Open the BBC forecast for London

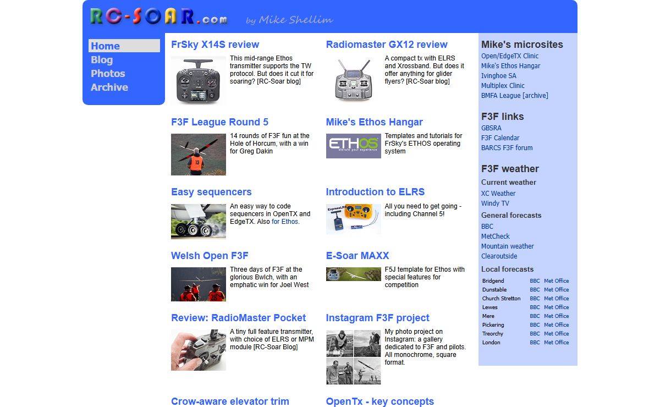tap(535, 343)
